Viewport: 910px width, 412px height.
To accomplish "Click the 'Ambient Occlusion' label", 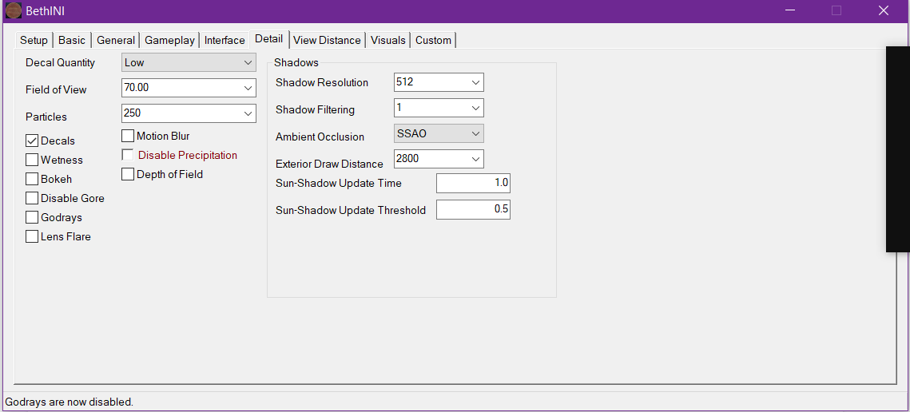I will coord(320,137).
